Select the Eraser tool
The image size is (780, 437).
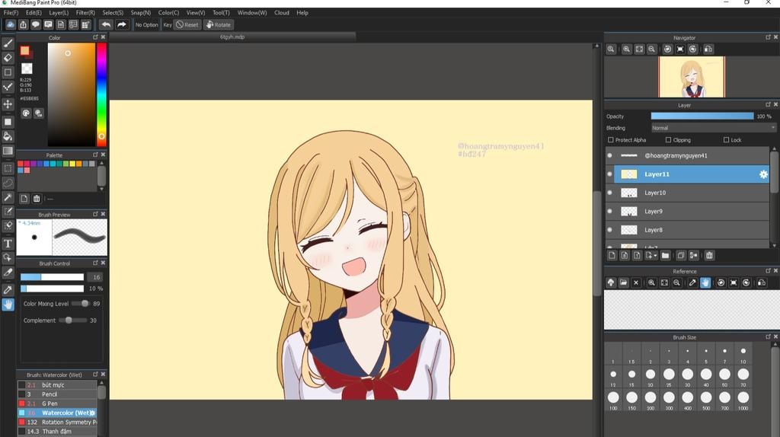click(x=8, y=58)
